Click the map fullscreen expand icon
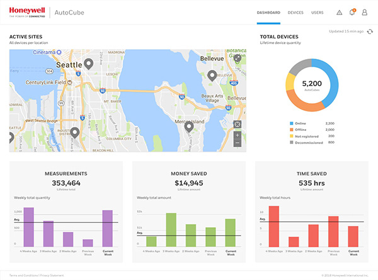The width and height of the screenshot is (378, 280). click(238, 58)
